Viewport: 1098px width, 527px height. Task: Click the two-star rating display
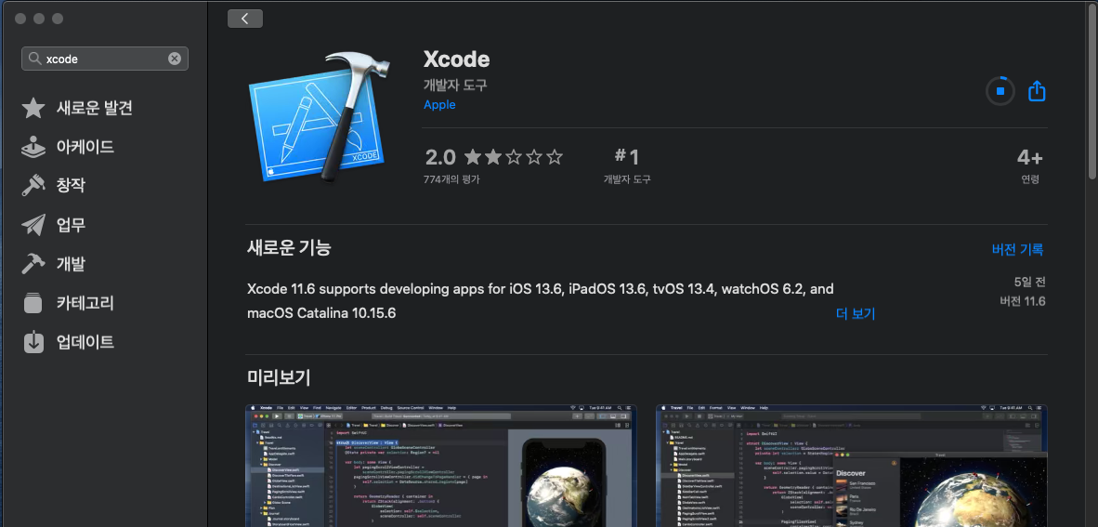(514, 157)
